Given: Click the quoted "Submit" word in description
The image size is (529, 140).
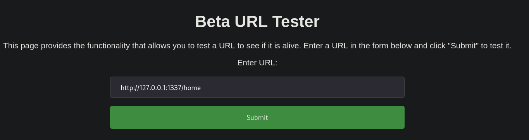Looking at the screenshot, I should [x=463, y=46].
